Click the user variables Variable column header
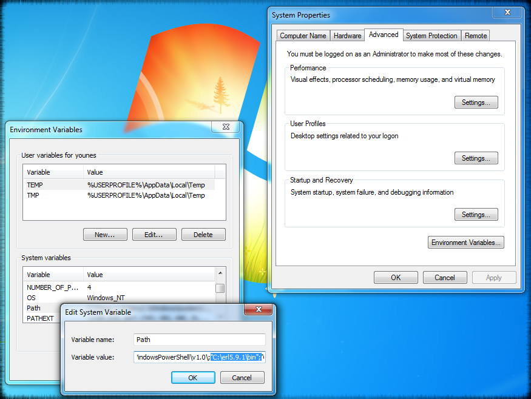This screenshot has height=399, width=531. click(53, 172)
